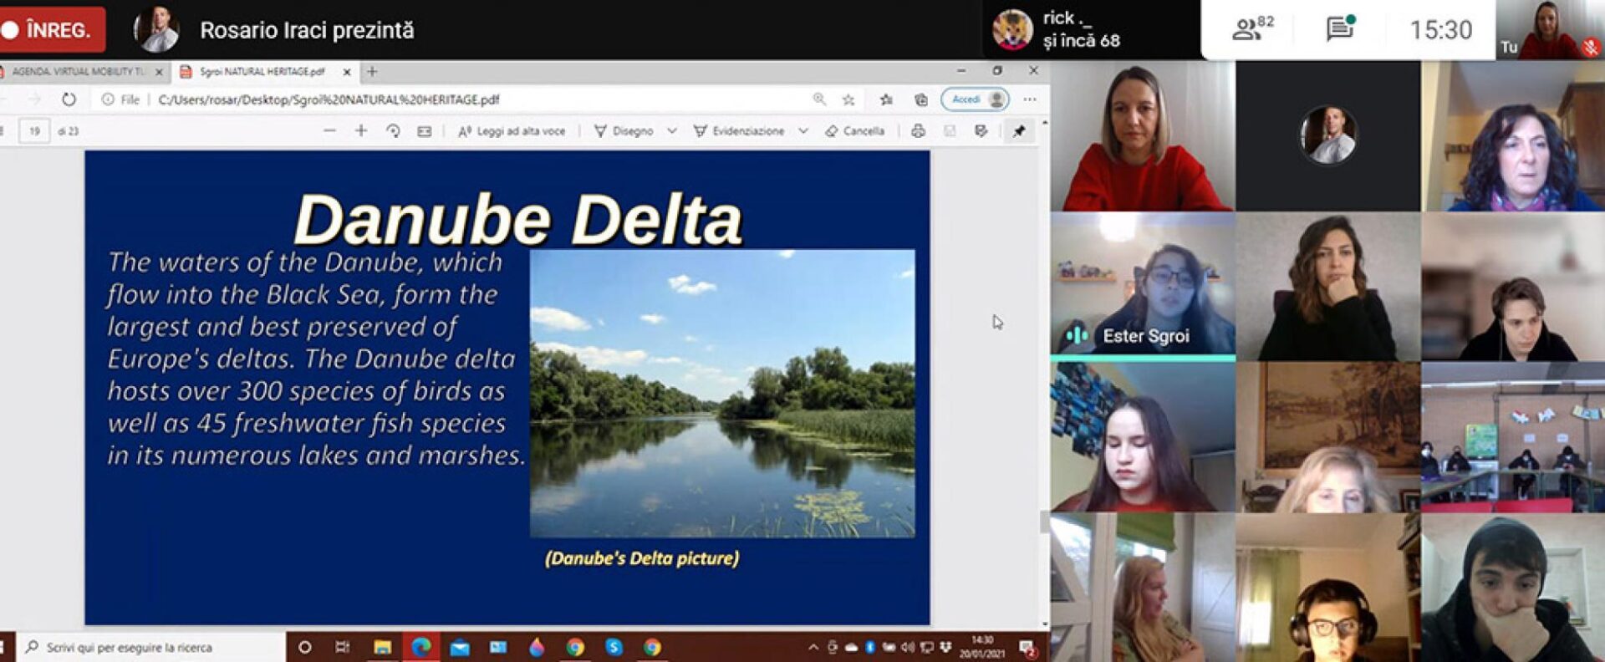Add this page to favorites

pos(848,99)
